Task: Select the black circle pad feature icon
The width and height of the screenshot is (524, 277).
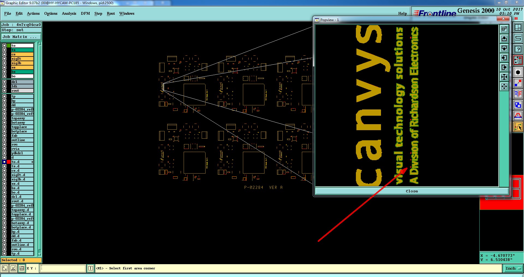Action: (x=518, y=72)
